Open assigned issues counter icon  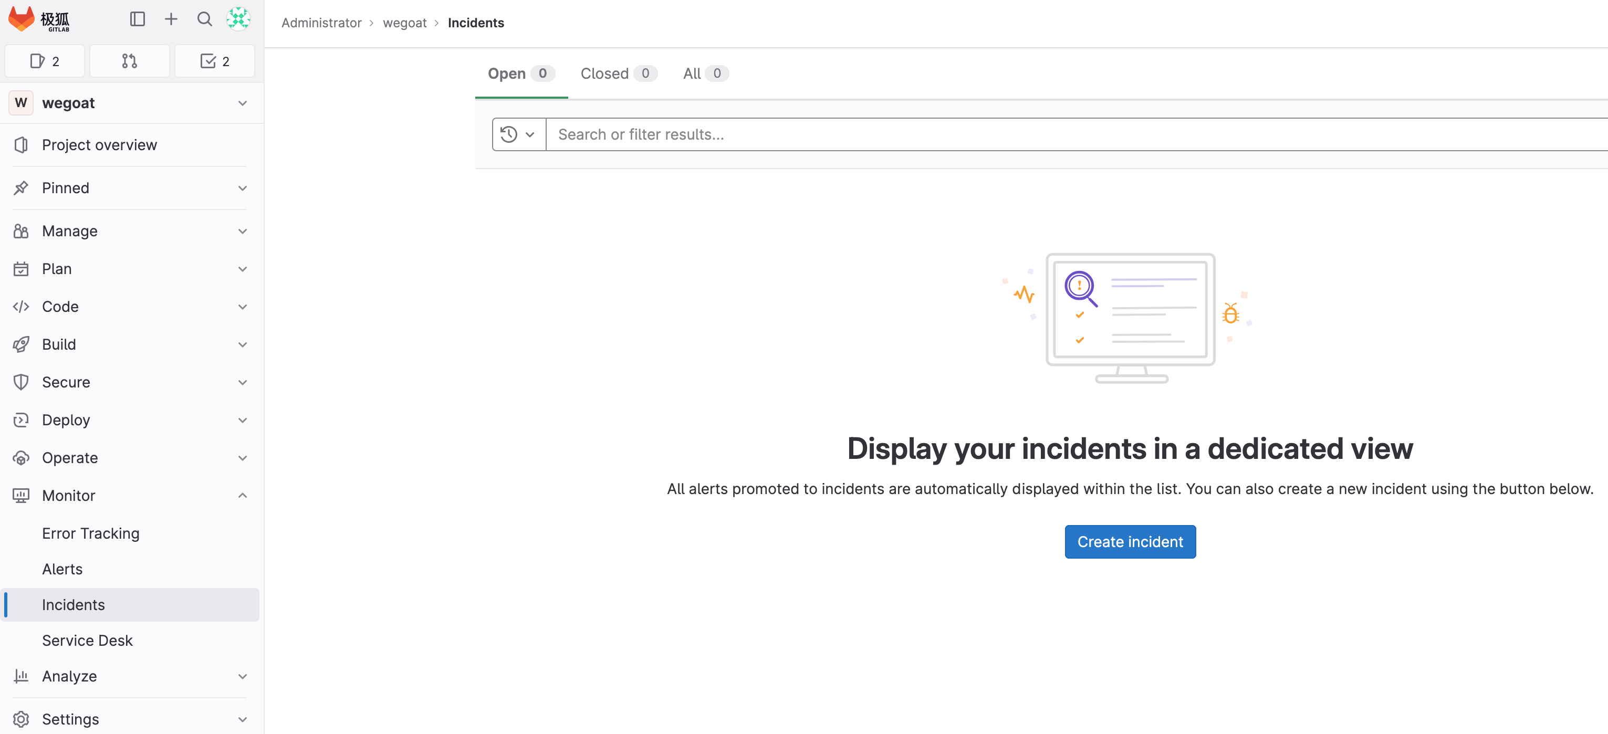pos(45,61)
